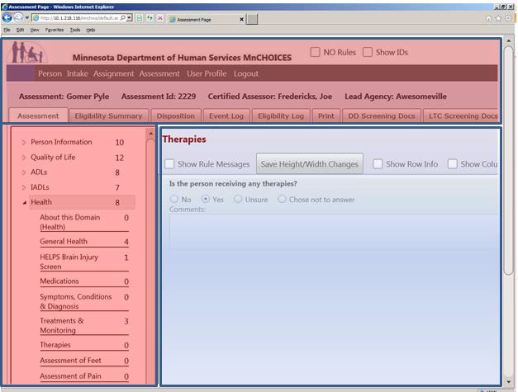Switch to LTC Screening Docs tab
Viewport: 518px width, 392px height.
461,116
